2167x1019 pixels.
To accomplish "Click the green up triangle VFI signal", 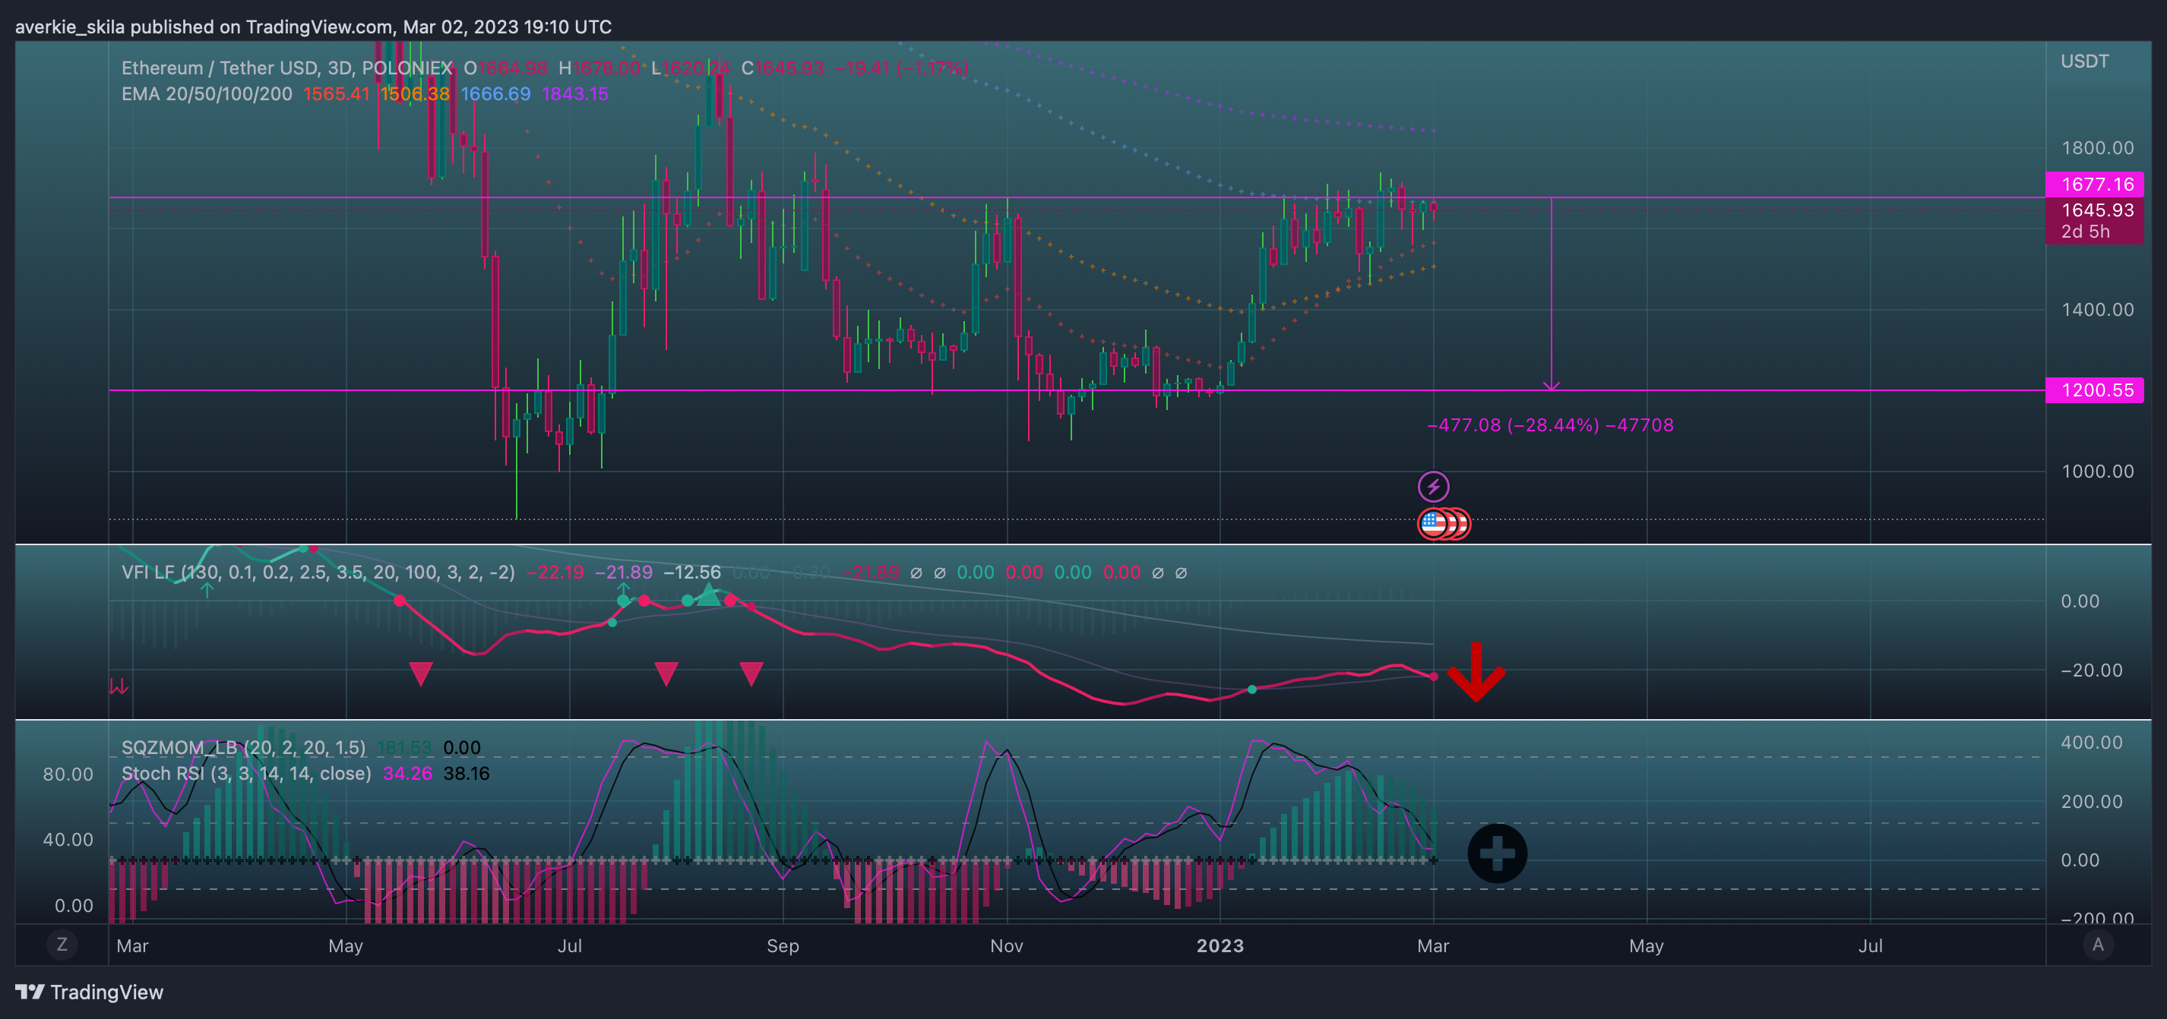I will 709,595.
